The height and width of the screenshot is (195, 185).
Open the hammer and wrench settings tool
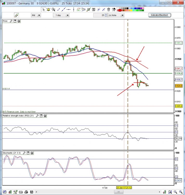114,9
